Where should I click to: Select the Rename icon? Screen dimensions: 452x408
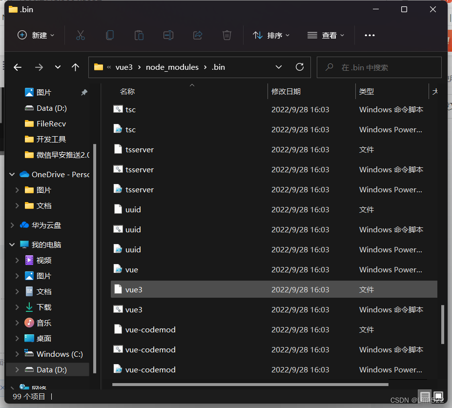[168, 35]
